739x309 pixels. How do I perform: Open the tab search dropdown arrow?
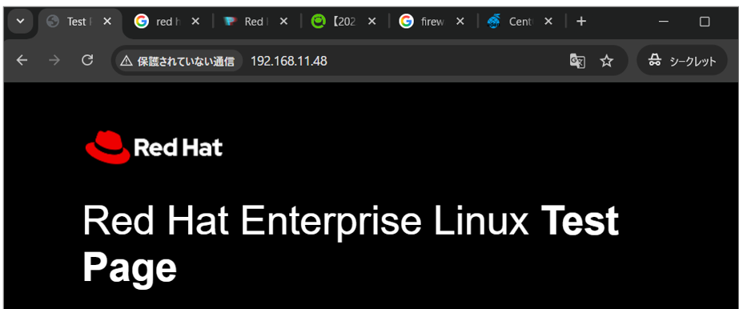point(20,22)
